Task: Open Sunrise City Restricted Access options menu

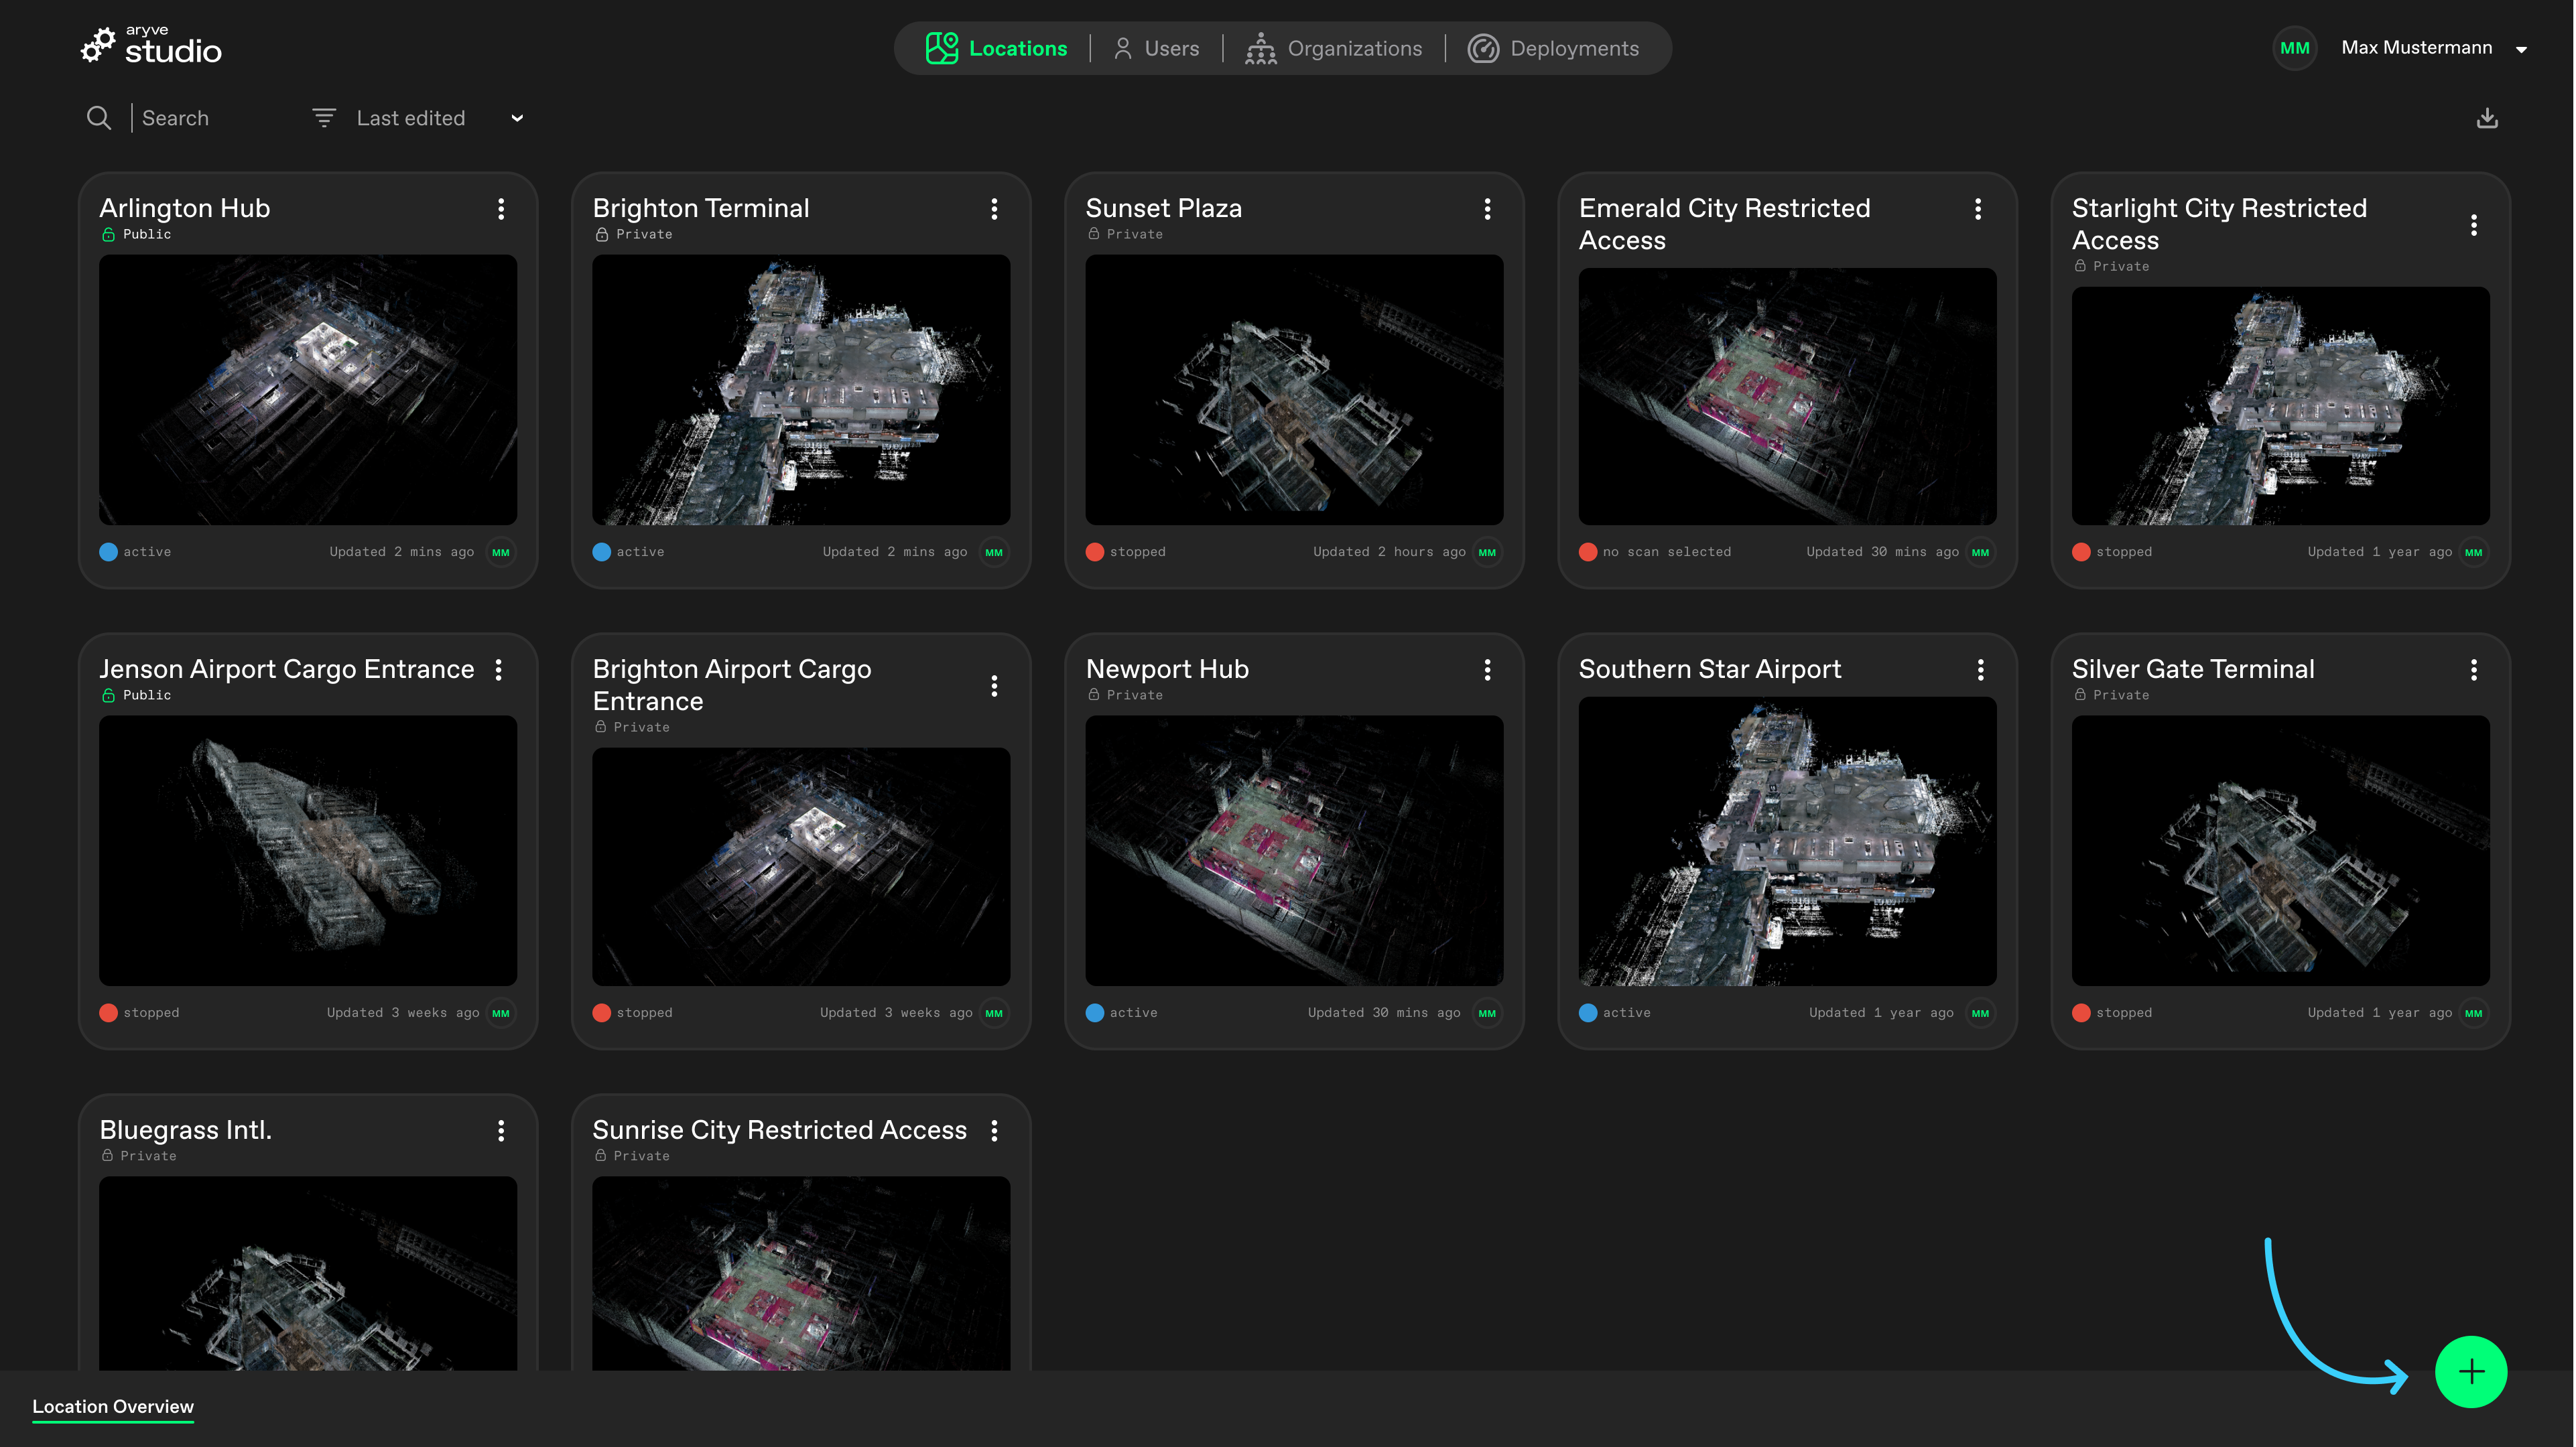Action: 994,1131
